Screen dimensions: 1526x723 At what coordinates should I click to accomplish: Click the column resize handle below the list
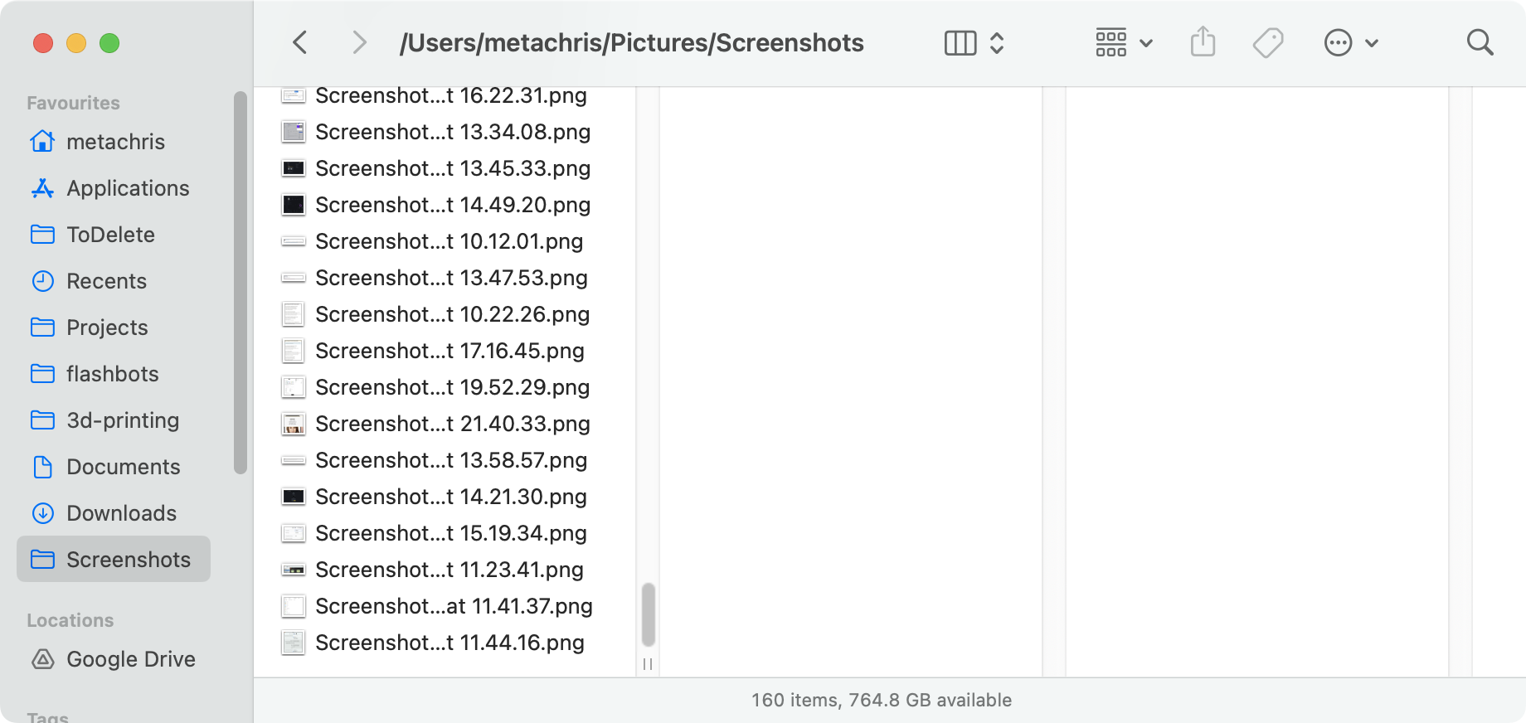point(647,664)
